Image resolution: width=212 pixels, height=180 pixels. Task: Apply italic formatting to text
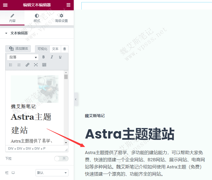pos(52,57)
